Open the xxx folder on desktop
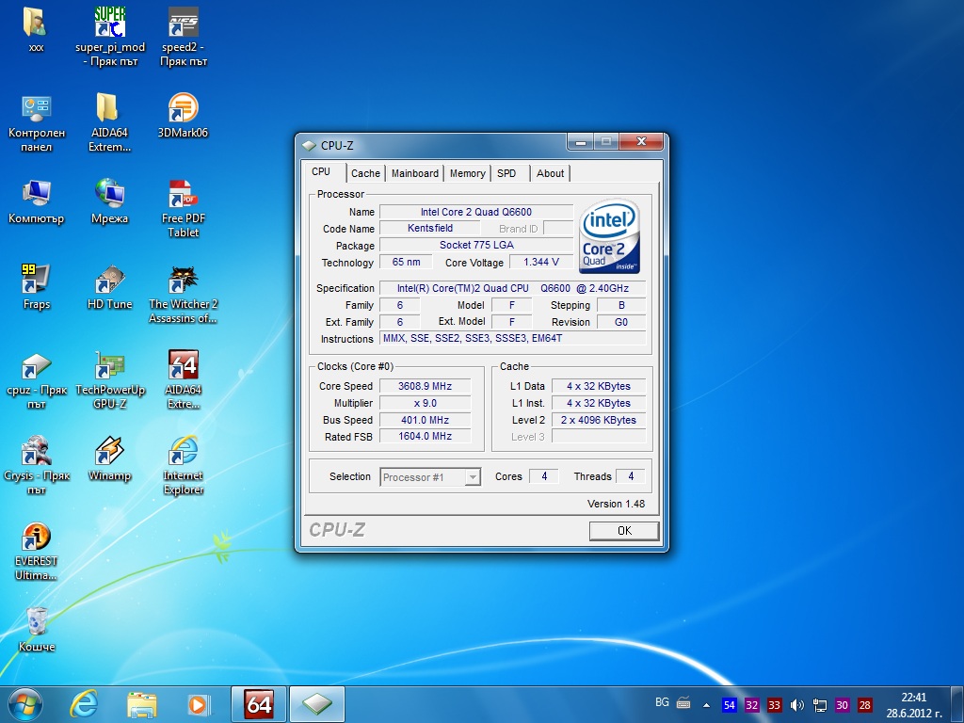Viewport: 964px width, 723px height. coord(37,29)
